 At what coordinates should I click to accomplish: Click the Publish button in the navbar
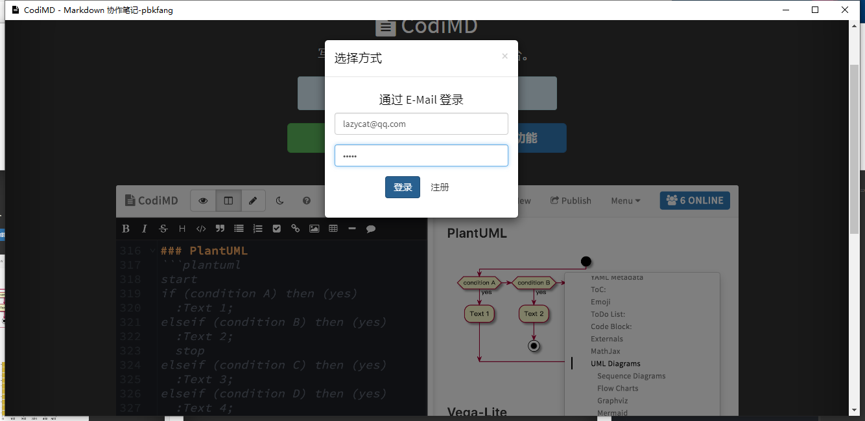click(x=571, y=201)
